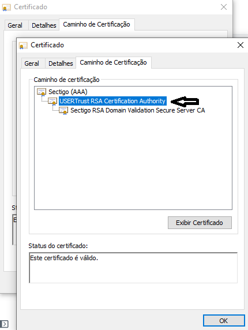Click the 'Caminho de certificação' group label

(x=66, y=80)
